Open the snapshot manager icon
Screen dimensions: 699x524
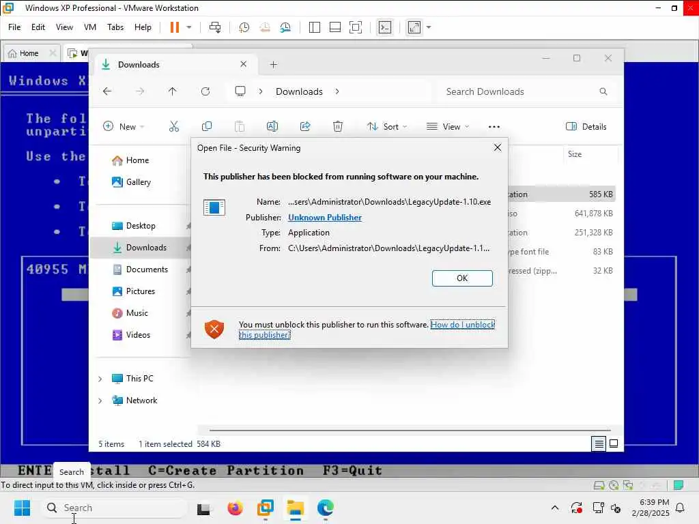click(285, 27)
